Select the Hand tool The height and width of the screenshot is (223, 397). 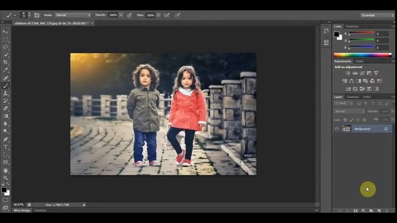click(6, 171)
